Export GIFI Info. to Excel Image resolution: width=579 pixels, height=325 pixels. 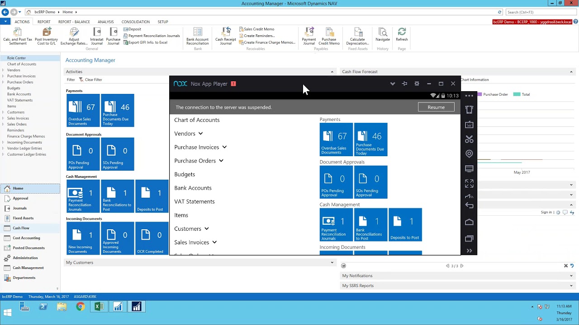pyautogui.click(x=145, y=42)
